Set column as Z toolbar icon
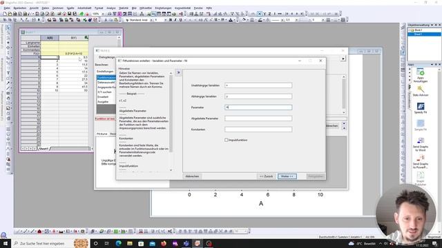 (x=270, y=14)
